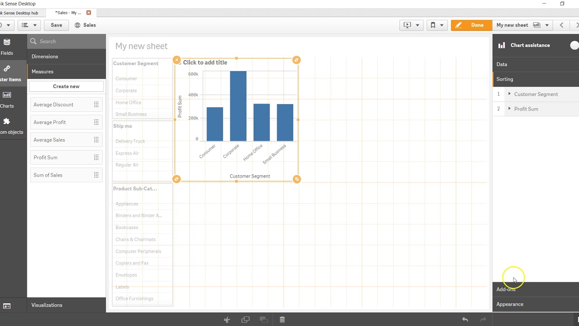This screenshot has width=579, height=326.
Task: Toggle the Chart assistance switch
Action: pyautogui.click(x=574, y=45)
